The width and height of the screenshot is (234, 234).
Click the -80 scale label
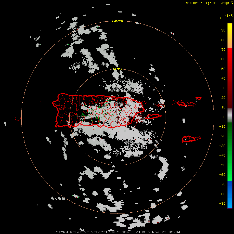[222, 194]
